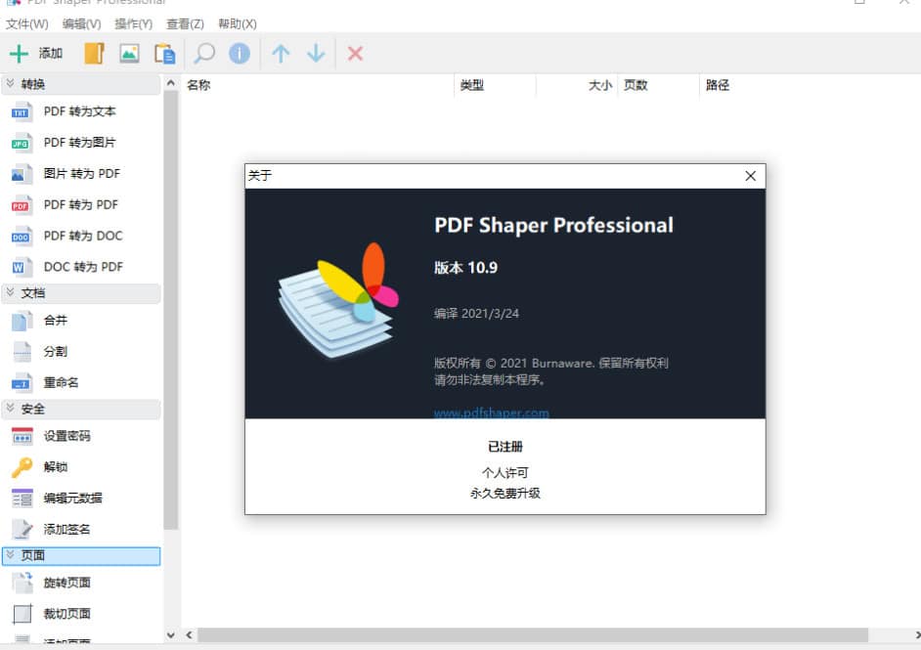Click the 已注册 label

tap(505, 447)
